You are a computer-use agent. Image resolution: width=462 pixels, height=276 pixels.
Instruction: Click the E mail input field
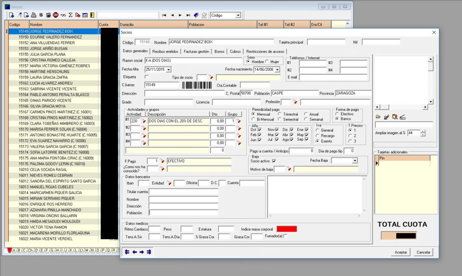coord(334,77)
